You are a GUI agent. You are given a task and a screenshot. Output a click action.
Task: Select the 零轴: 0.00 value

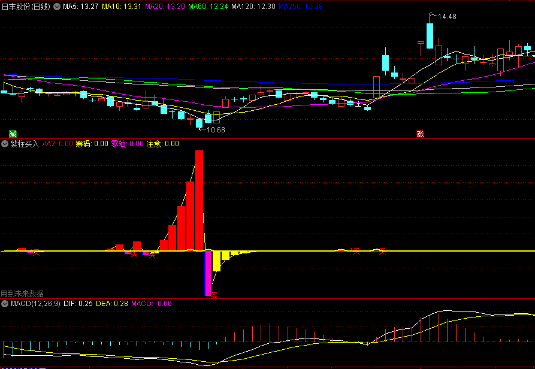point(127,144)
